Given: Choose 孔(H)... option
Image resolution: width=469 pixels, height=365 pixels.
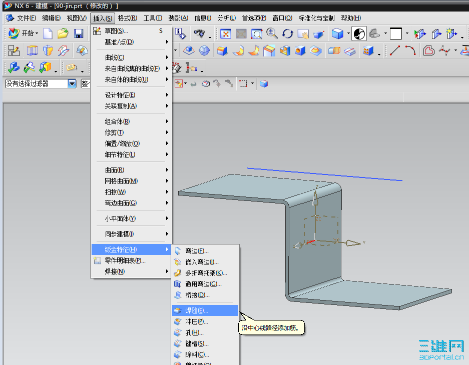Looking at the screenshot, I should [x=205, y=332].
